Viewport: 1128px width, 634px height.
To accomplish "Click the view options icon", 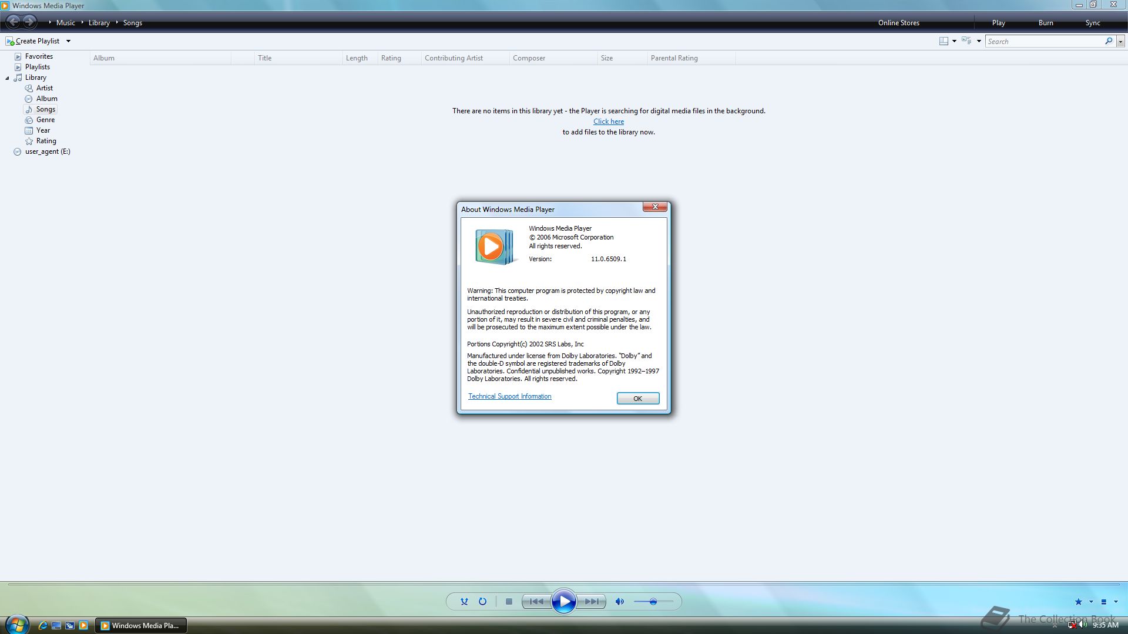I will point(966,41).
